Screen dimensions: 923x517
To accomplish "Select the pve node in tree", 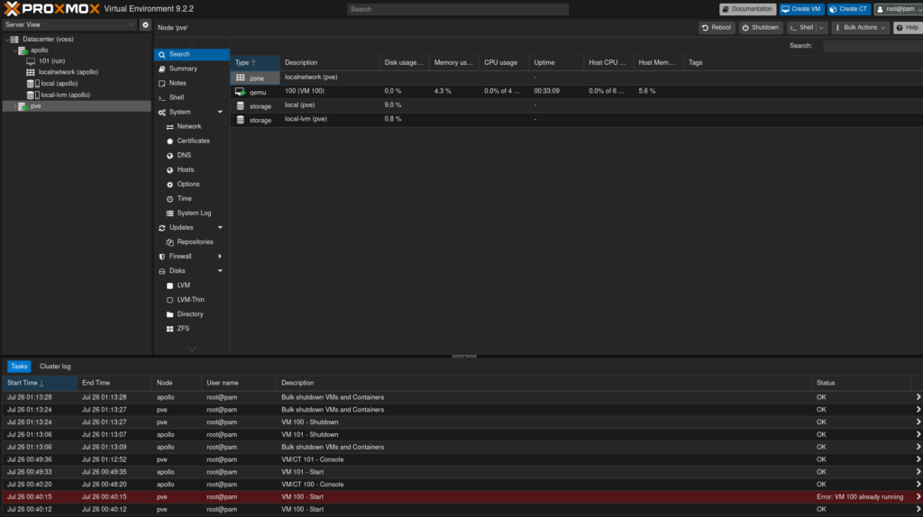I will (x=36, y=106).
